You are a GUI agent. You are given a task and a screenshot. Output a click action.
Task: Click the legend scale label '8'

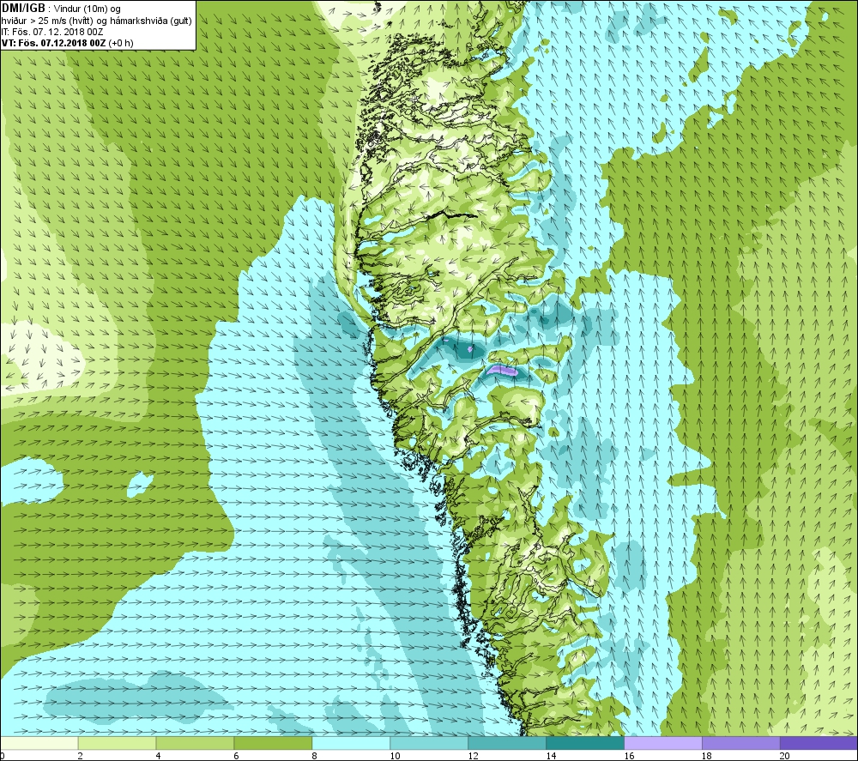click(x=315, y=756)
